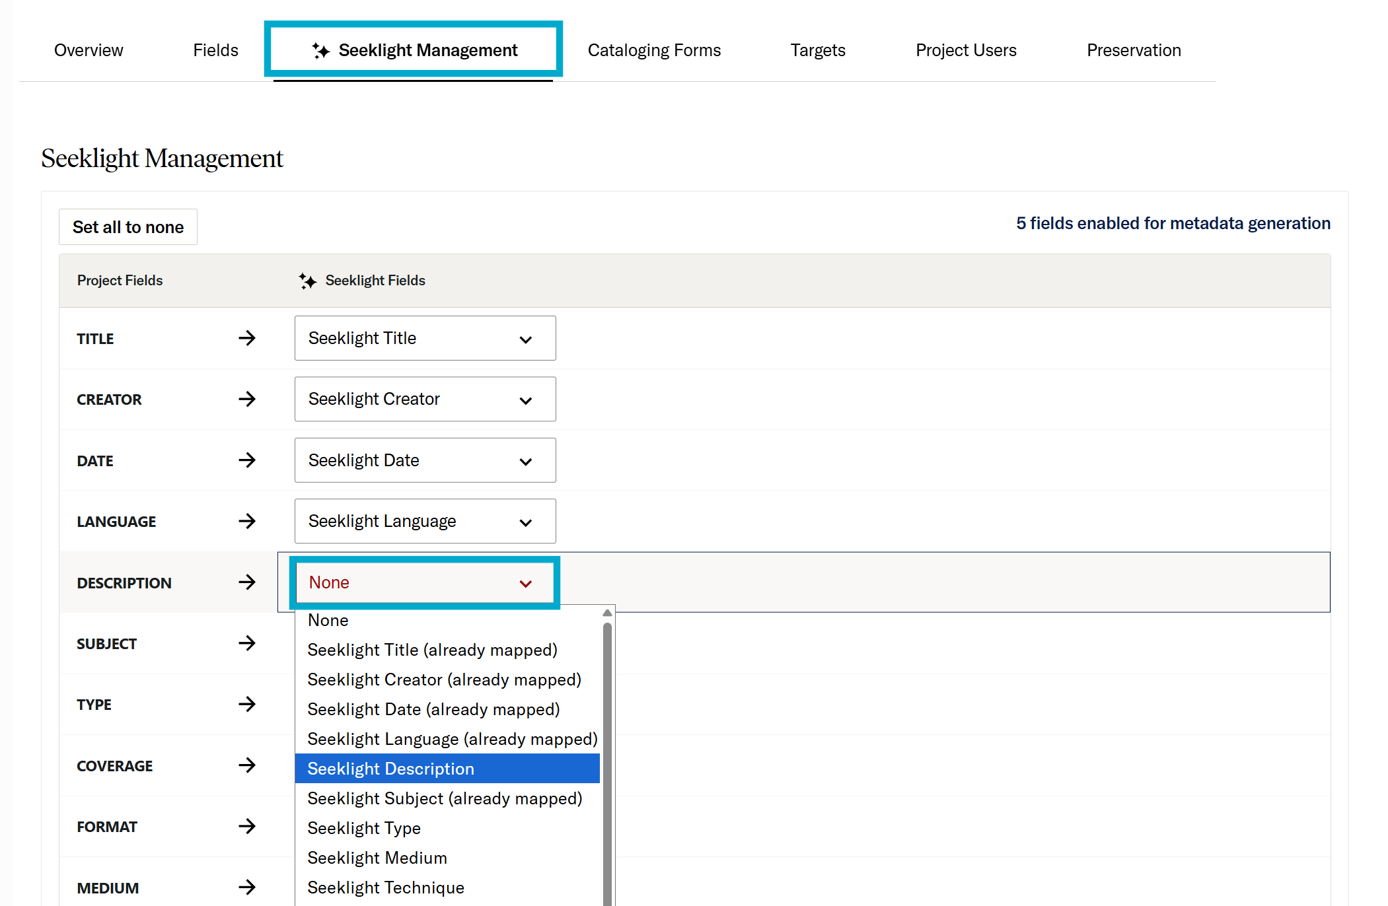
Task: Open the CREATOR field Seeklight Creator dropdown
Action: (425, 399)
